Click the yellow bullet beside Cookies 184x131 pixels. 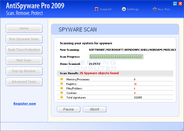pos(62,93)
